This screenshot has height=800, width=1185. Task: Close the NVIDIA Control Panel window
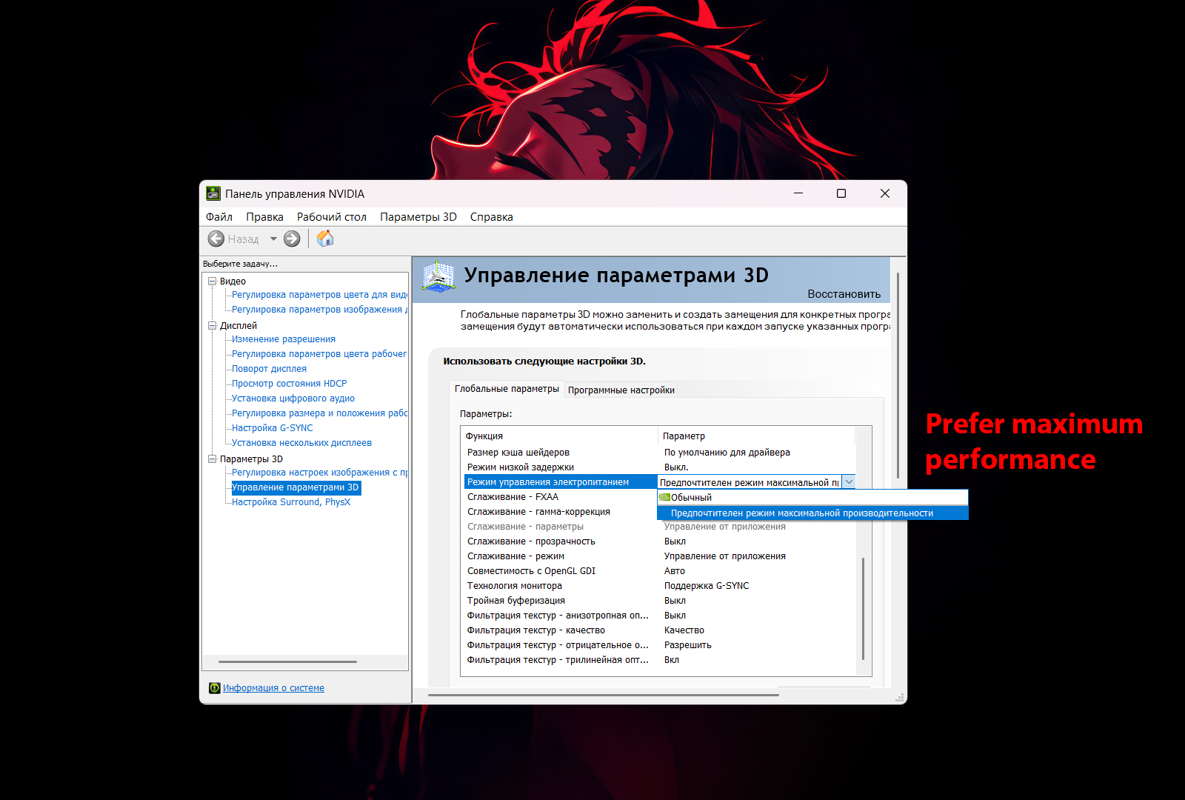pos(885,193)
